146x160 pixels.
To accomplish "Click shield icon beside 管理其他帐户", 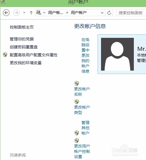I will pos(77,133).
